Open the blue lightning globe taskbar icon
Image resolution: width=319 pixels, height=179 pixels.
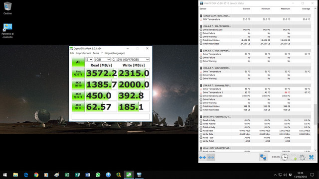108,175
